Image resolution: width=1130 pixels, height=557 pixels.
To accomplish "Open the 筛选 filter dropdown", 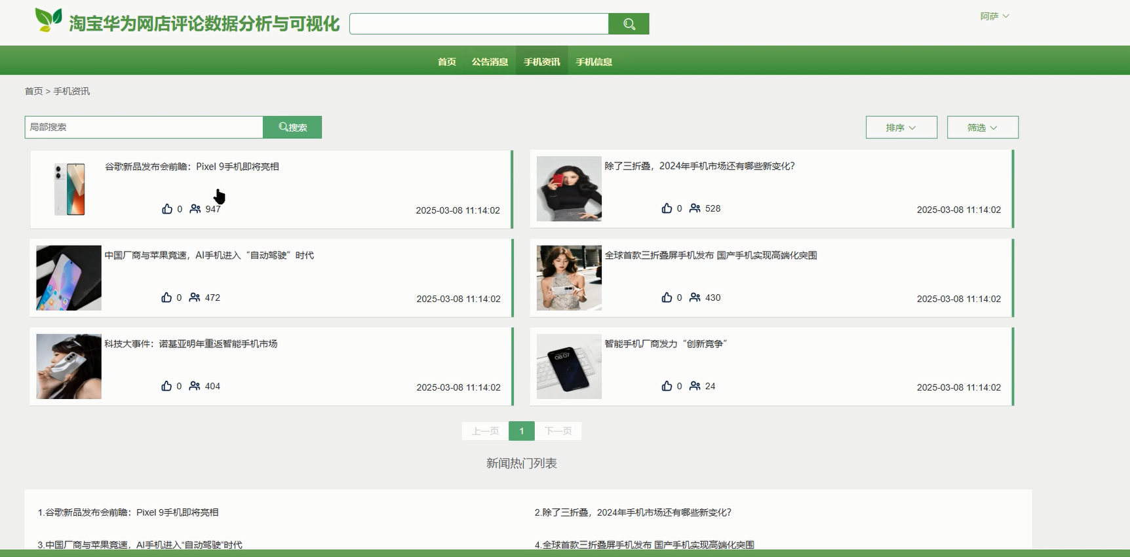I will tap(983, 128).
